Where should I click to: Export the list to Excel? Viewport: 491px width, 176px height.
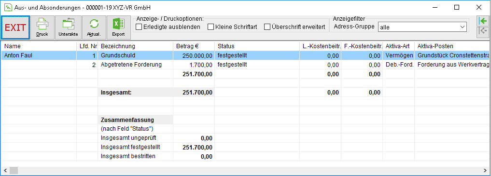pos(118,27)
